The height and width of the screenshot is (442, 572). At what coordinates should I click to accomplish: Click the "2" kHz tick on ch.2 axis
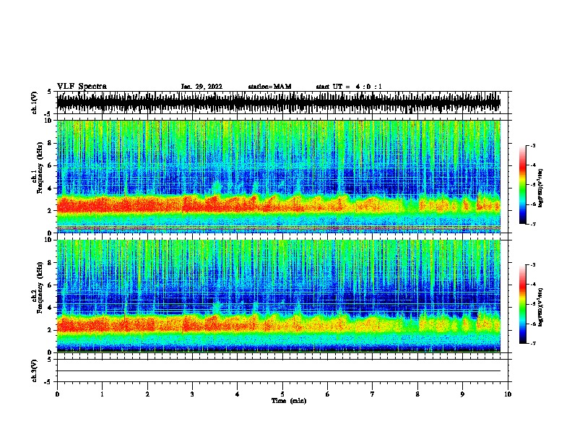pyautogui.click(x=51, y=330)
